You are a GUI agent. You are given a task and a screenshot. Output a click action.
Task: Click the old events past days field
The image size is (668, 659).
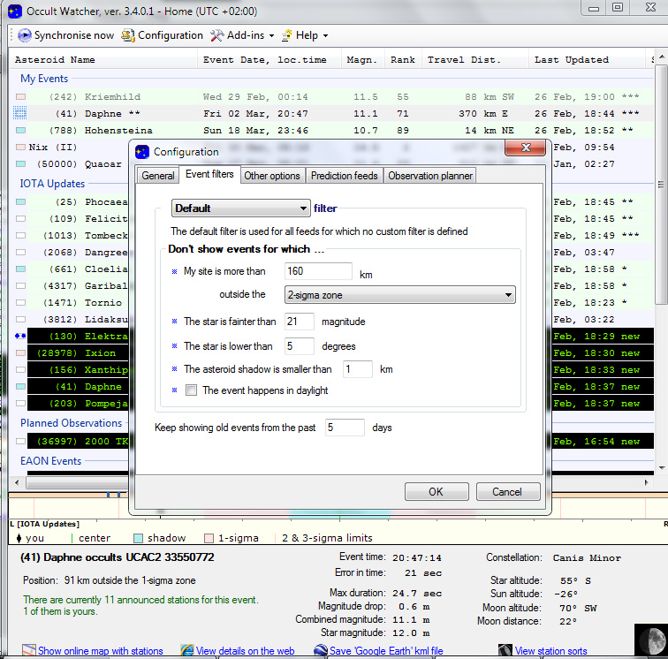point(345,428)
